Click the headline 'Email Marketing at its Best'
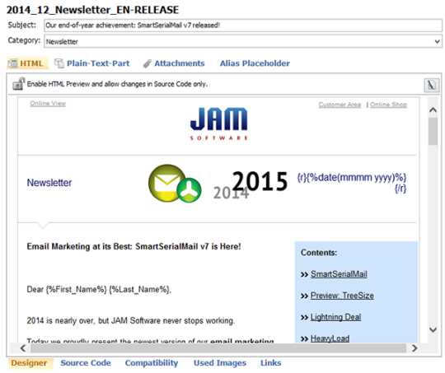 coord(133,246)
